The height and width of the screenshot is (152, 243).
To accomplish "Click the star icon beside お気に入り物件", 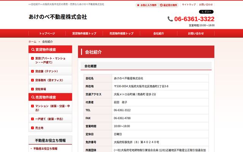I will click(x=138, y=5).
